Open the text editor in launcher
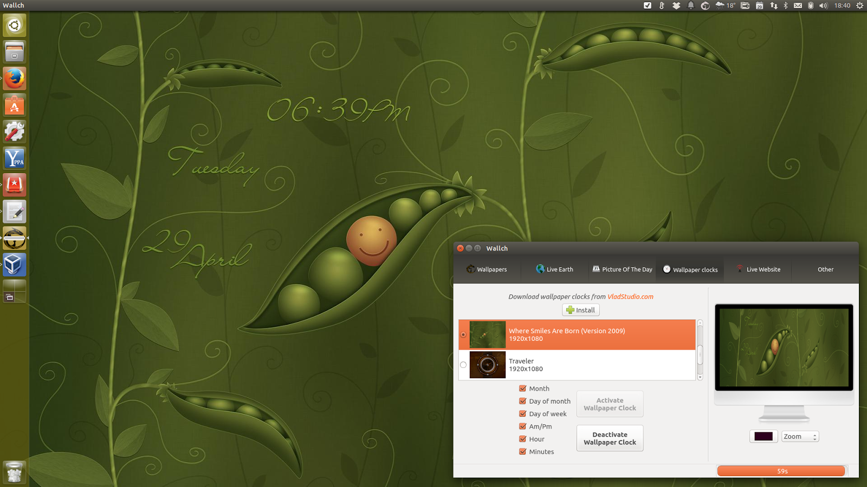 [x=15, y=211]
